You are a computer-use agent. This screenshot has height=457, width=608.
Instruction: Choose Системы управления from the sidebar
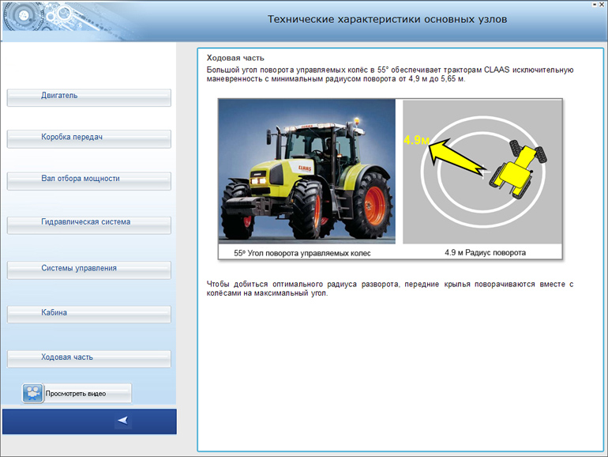88,270
